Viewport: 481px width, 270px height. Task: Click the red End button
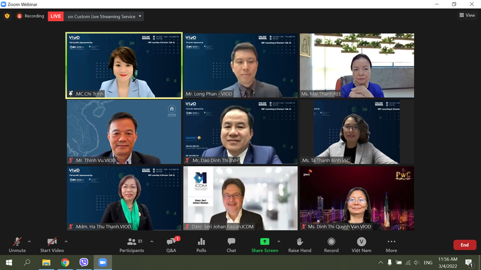pos(464,245)
